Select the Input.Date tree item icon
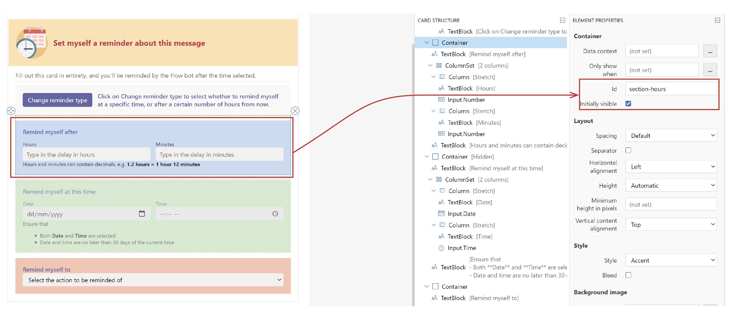The height and width of the screenshot is (317, 737). [441, 213]
